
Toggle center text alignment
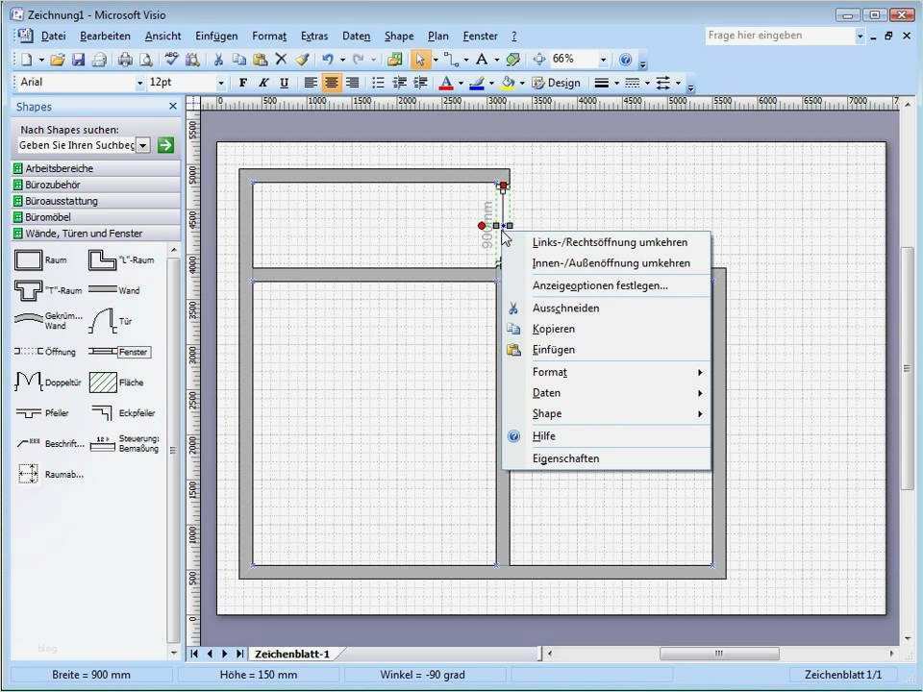tap(332, 83)
